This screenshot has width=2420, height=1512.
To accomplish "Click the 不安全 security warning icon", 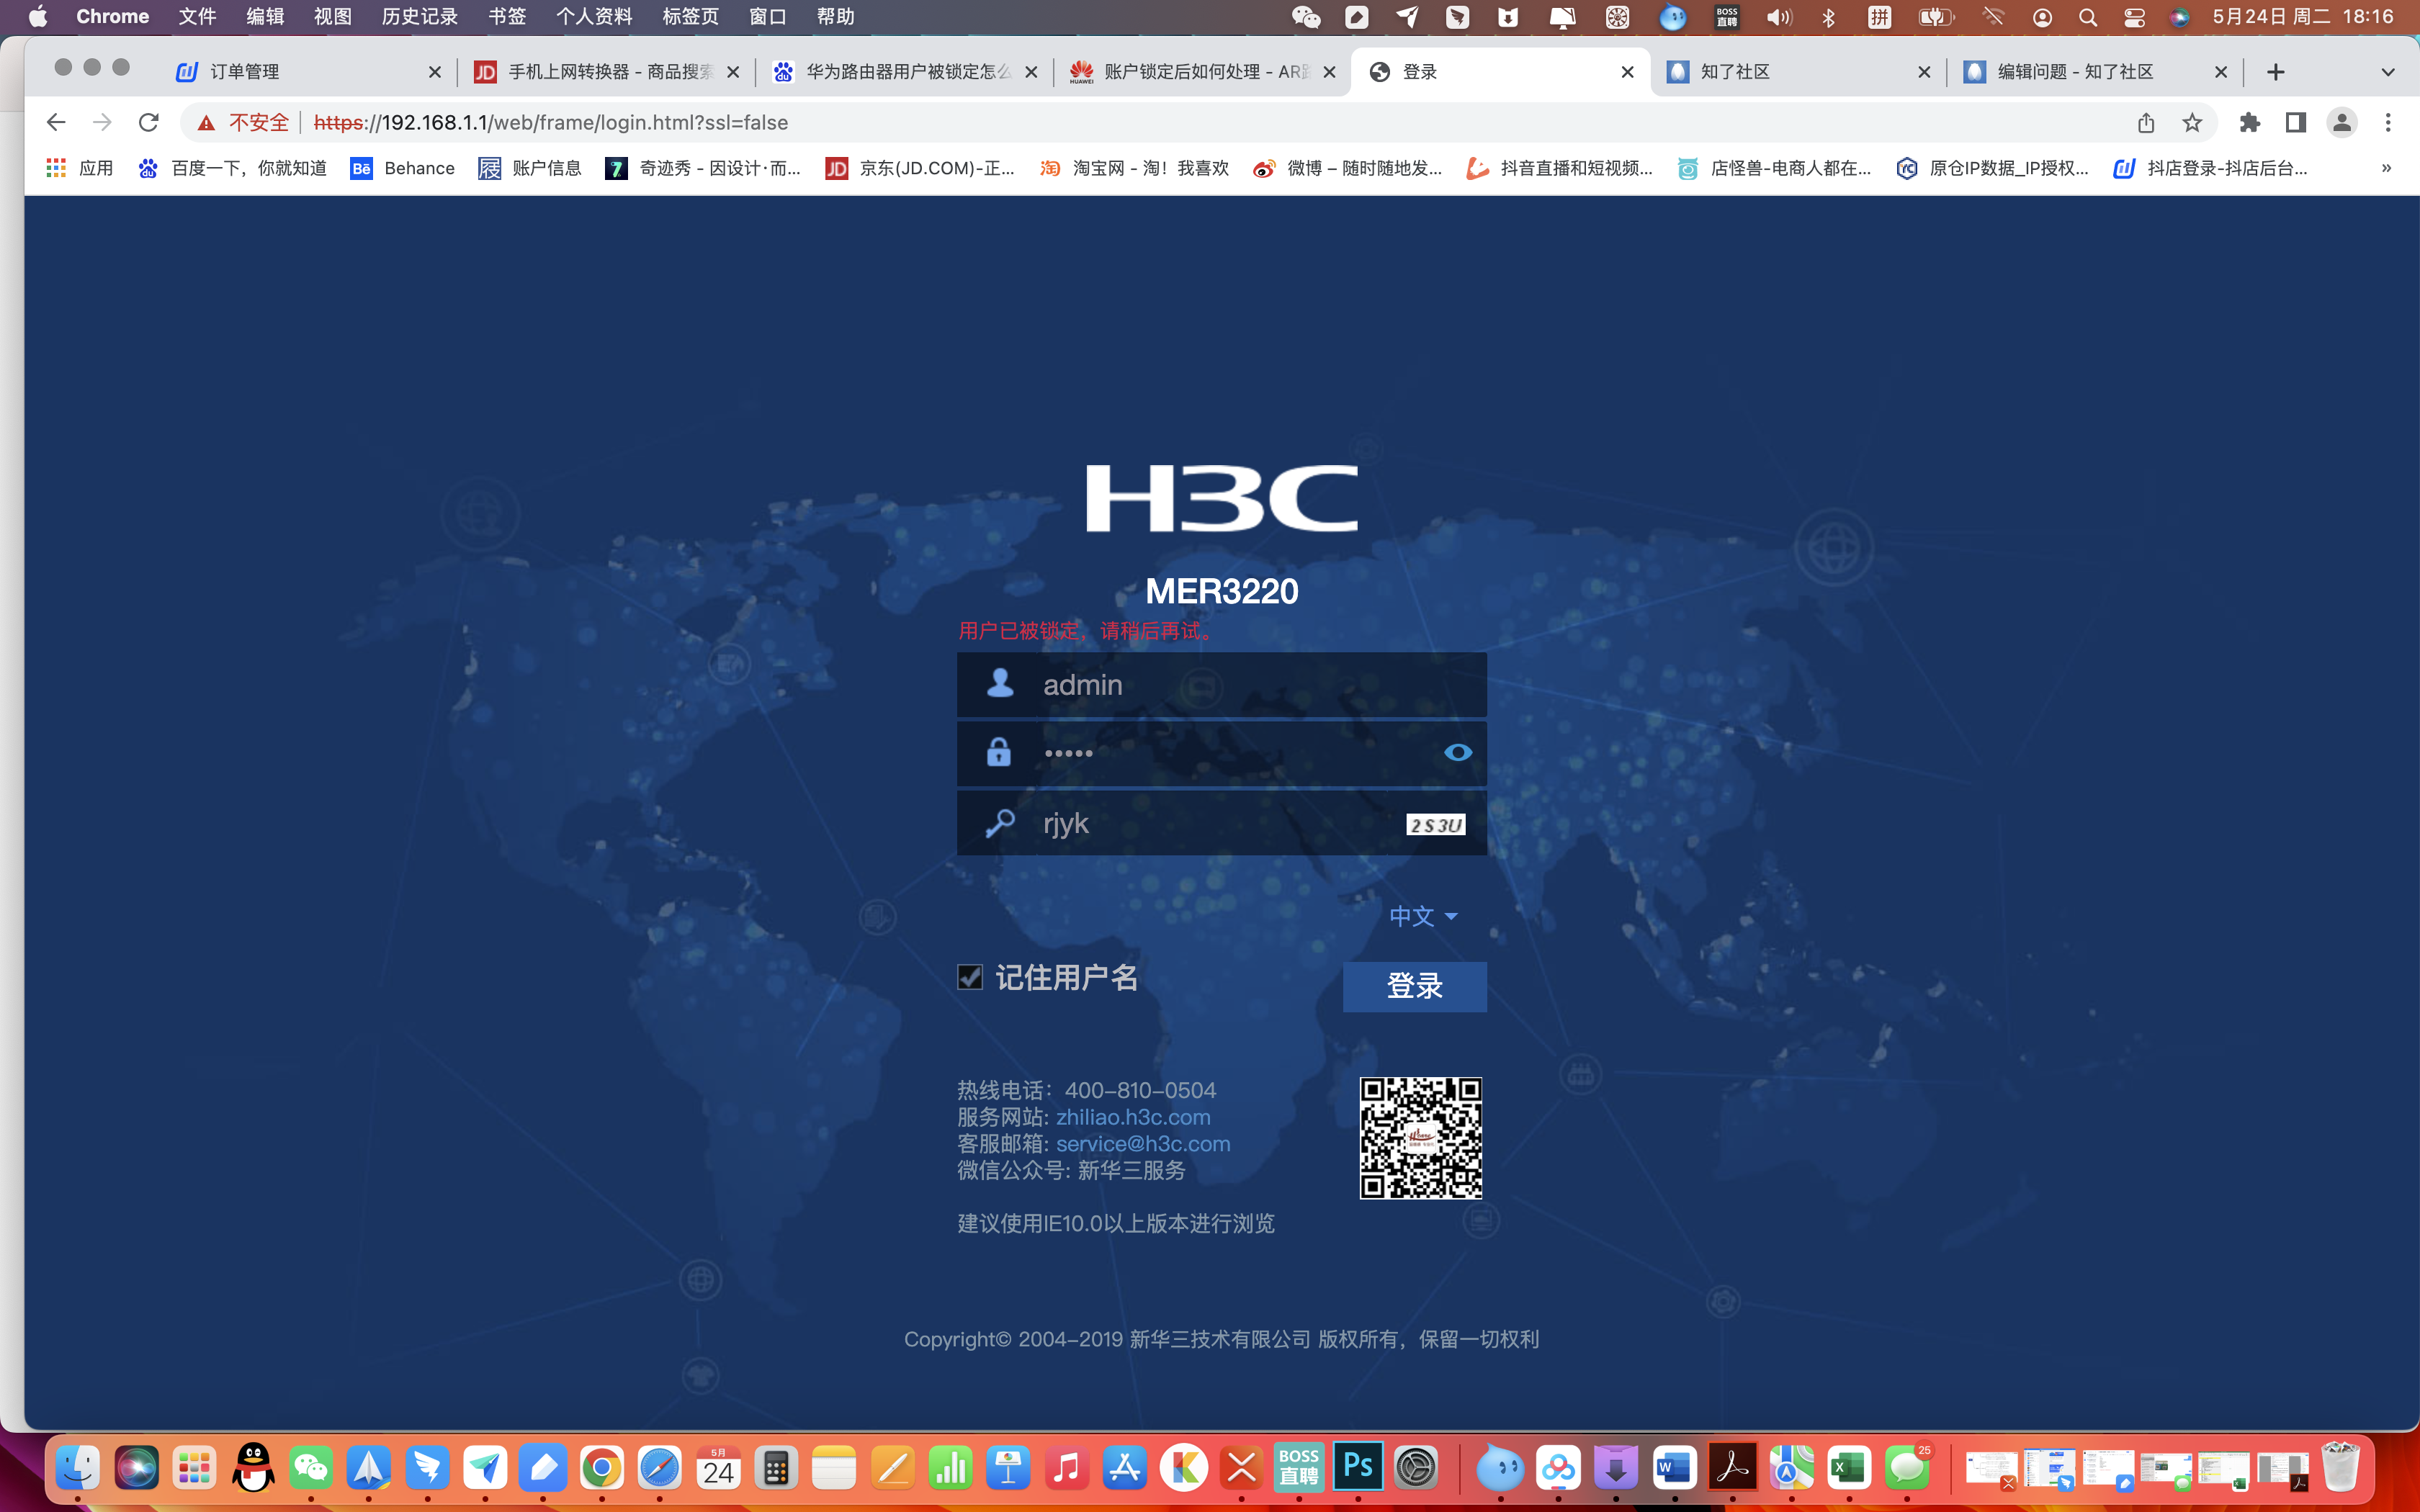I will (207, 122).
